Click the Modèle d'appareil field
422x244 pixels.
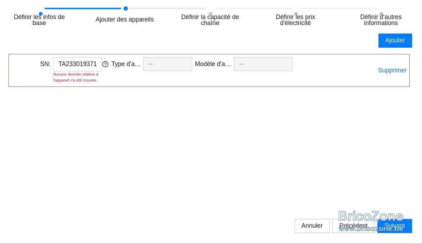click(x=263, y=64)
